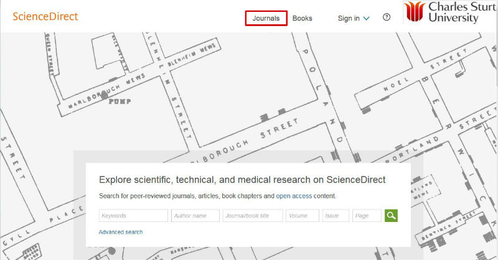
Task: Focus the Keywords search field
Action: pyautogui.click(x=133, y=216)
